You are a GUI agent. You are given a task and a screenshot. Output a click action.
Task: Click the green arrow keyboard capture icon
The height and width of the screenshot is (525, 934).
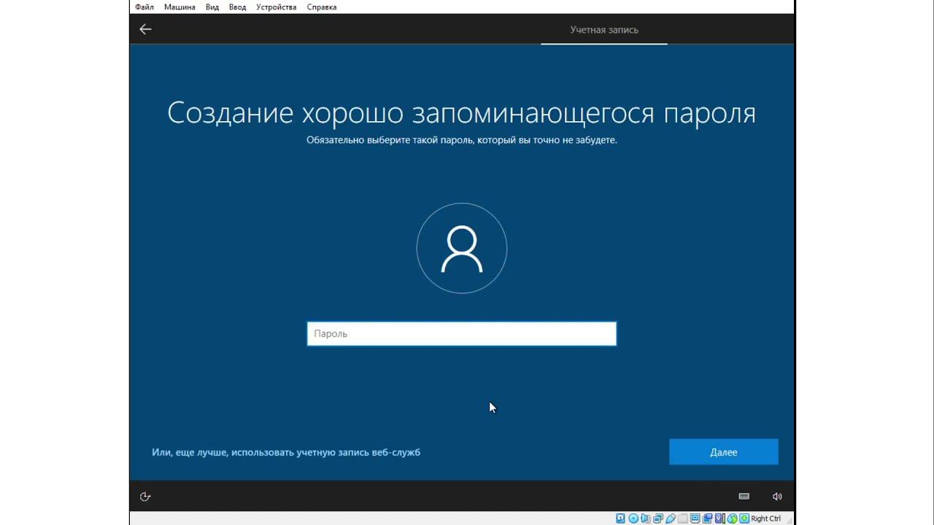[744, 518]
